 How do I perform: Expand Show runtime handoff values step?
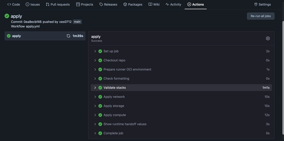coord(181,124)
